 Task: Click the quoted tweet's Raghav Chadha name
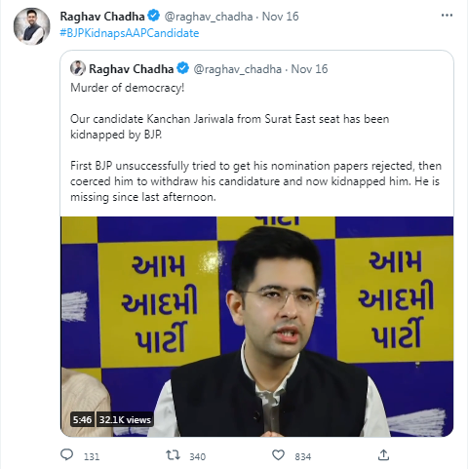132,69
